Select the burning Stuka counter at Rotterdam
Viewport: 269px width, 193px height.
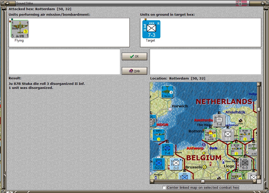click(210, 135)
